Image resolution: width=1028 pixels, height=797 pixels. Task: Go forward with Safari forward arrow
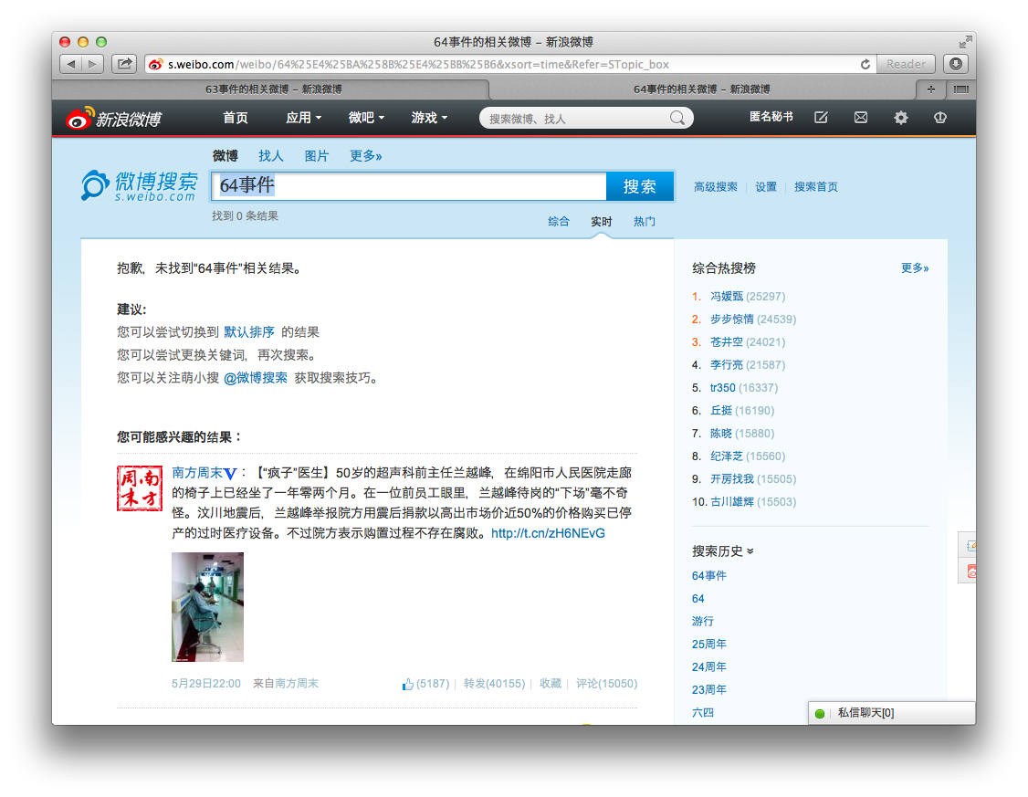92,64
